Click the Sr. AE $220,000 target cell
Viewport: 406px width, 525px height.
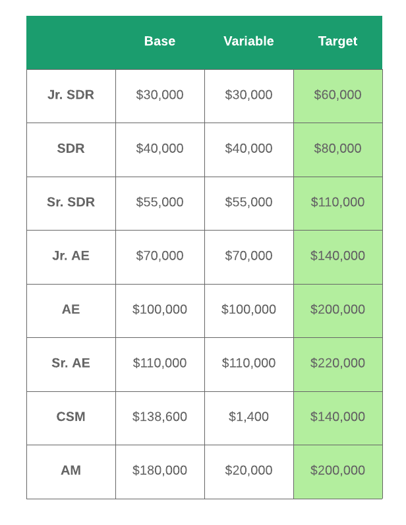337,364
